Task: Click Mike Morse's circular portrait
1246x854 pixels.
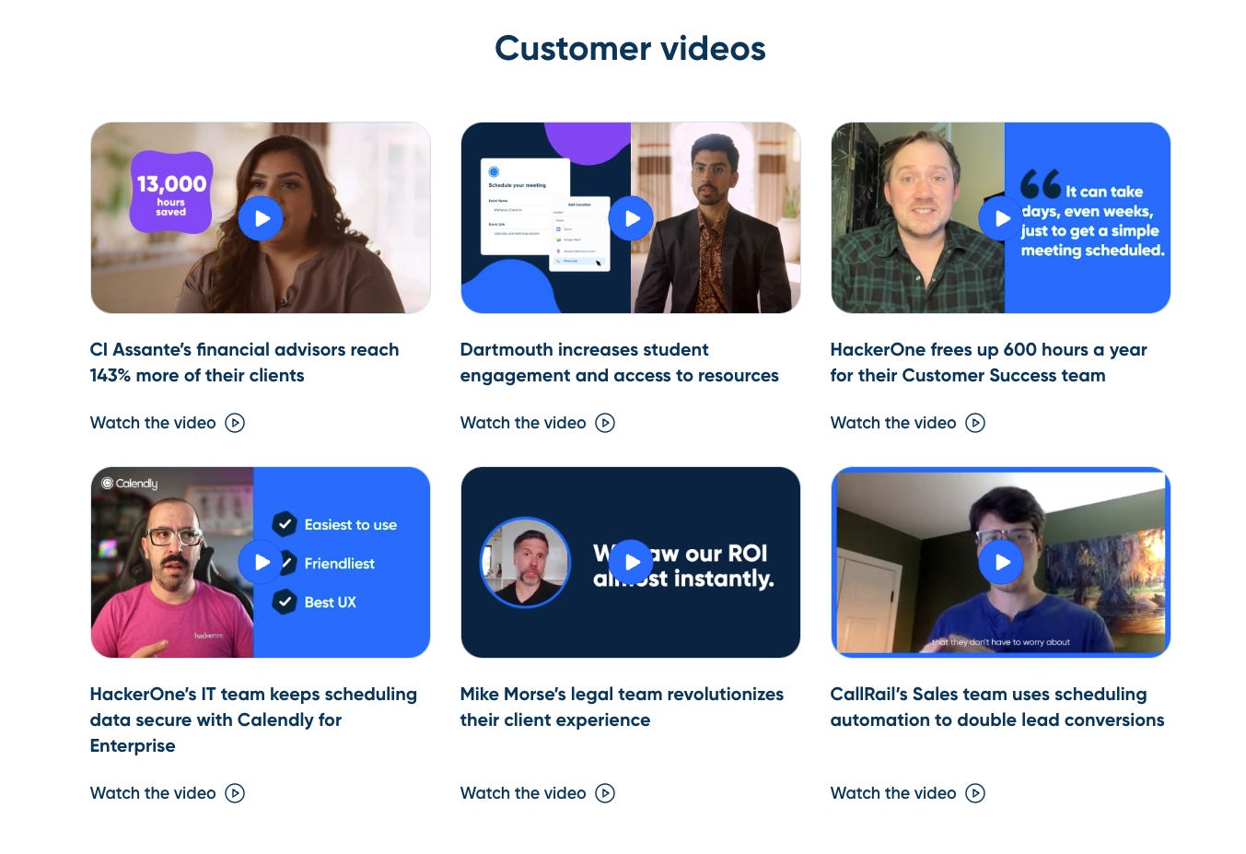Action: tap(526, 562)
